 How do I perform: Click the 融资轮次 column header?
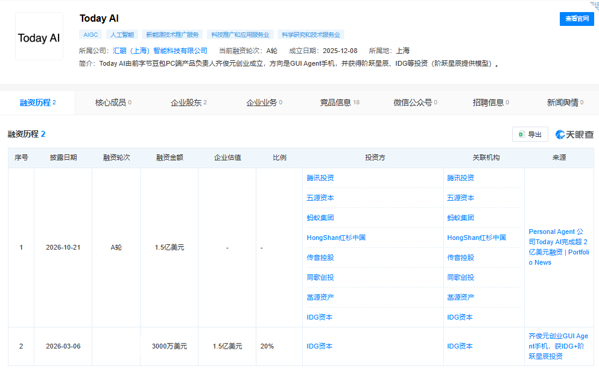click(x=116, y=157)
